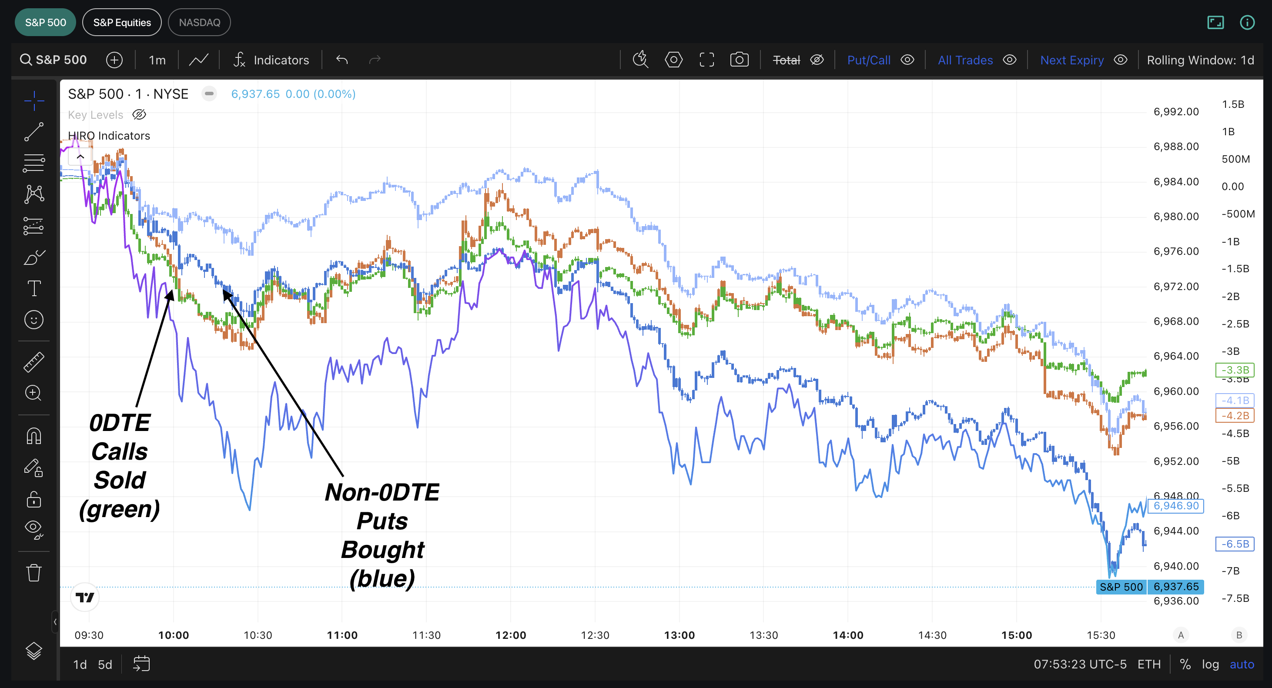The height and width of the screenshot is (688, 1272).
Task: Toggle Put/Call visibility eye
Action: point(907,60)
